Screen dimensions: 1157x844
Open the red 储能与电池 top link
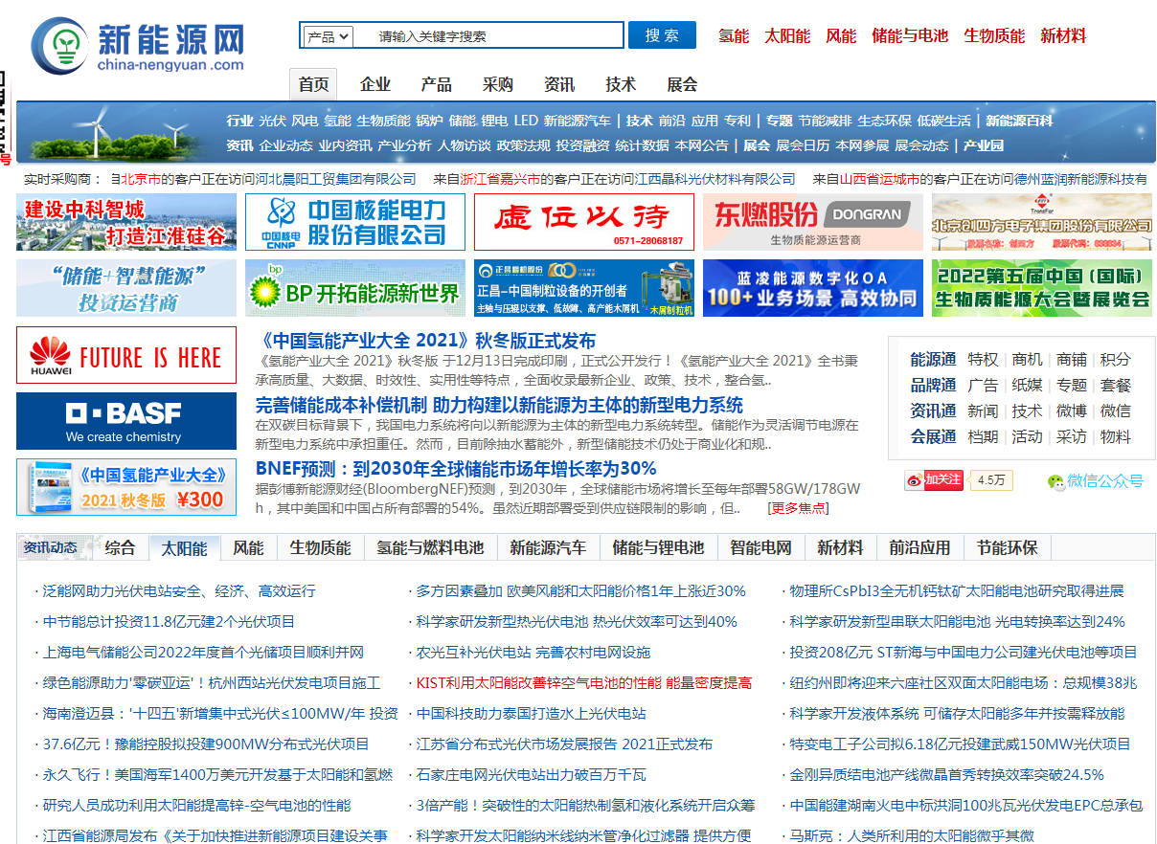(910, 35)
